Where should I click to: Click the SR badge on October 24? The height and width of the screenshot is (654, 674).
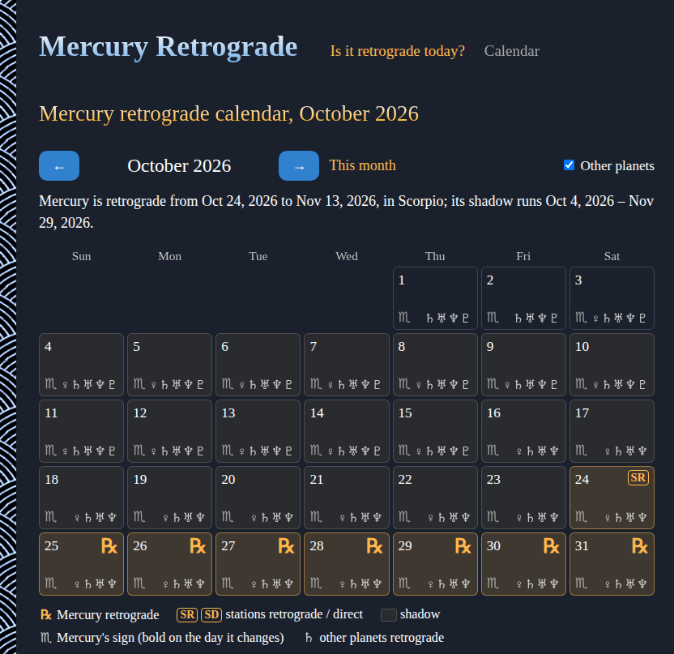pyautogui.click(x=638, y=477)
